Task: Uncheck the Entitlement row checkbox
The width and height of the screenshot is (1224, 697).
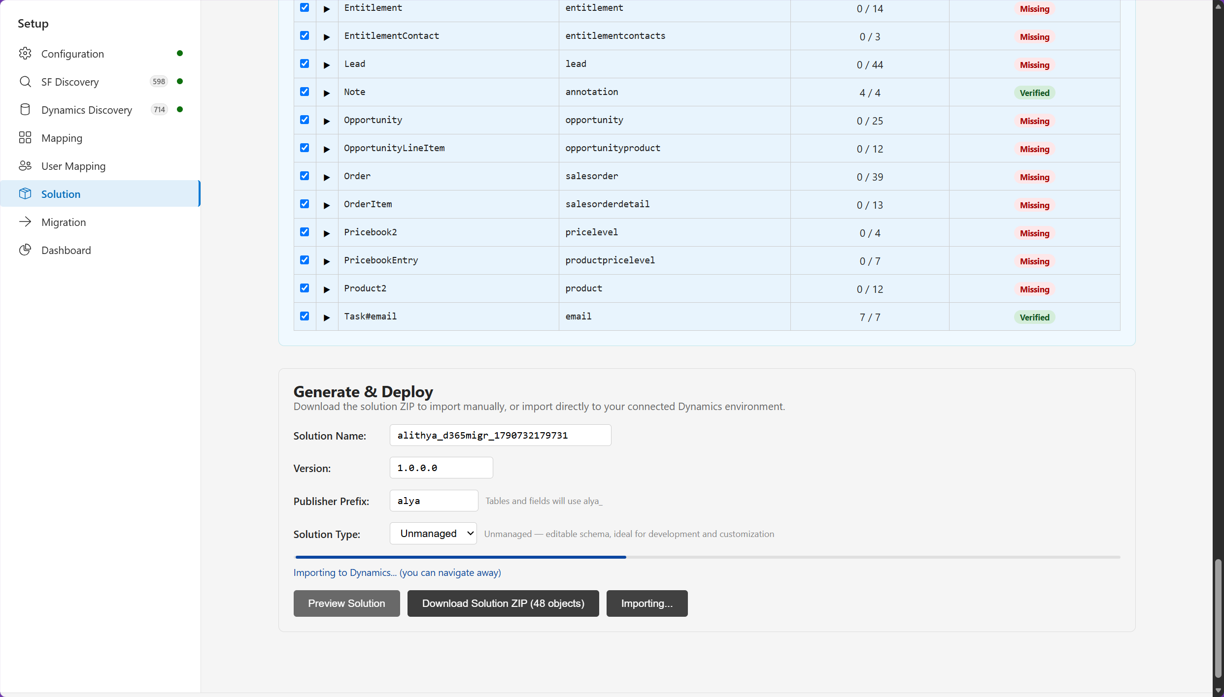Action: pos(305,7)
